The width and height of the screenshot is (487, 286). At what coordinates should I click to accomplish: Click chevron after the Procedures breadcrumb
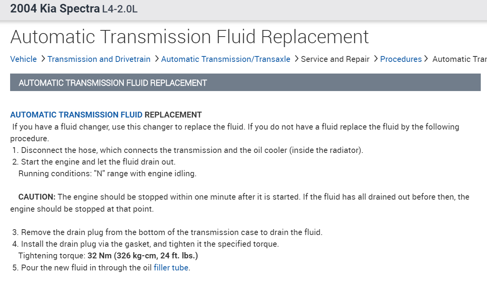[x=426, y=59]
